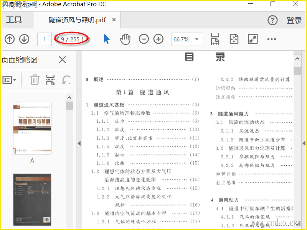Image resolution: width=307 pixels, height=230 pixels.
Task: Close the 隧道通风与照明.pdf tab
Action: point(114,20)
